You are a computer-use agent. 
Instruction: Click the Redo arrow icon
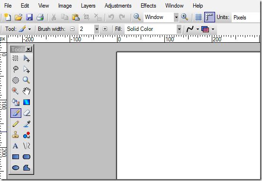click(122, 17)
